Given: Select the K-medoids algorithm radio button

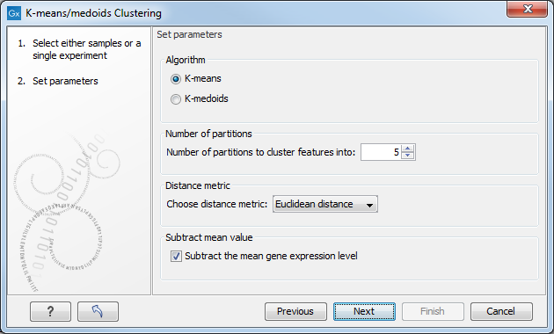Looking at the screenshot, I should point(176,99).
